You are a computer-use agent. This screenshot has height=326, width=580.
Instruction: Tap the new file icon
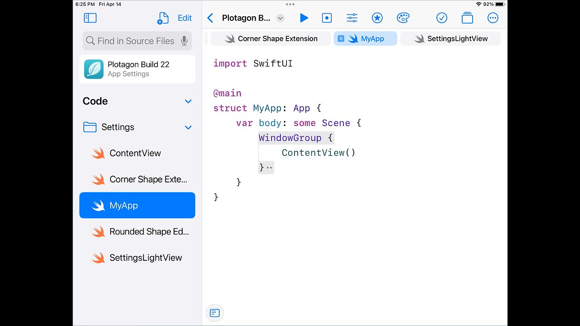[x=163, y=18]
